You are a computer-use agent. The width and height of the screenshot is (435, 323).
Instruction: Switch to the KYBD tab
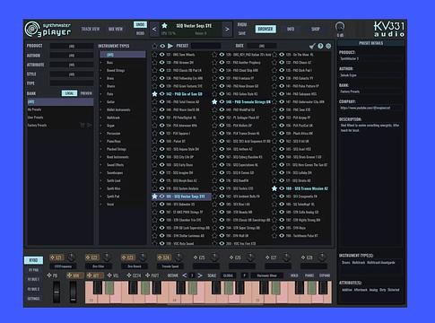pos(33,260)
